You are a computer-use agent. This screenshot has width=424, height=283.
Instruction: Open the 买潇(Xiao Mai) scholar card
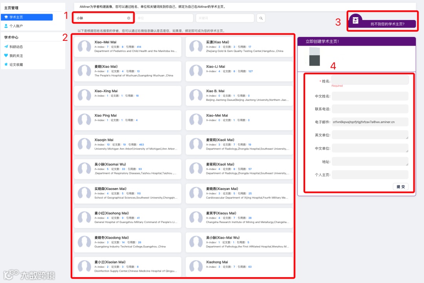tap(239, 47)
